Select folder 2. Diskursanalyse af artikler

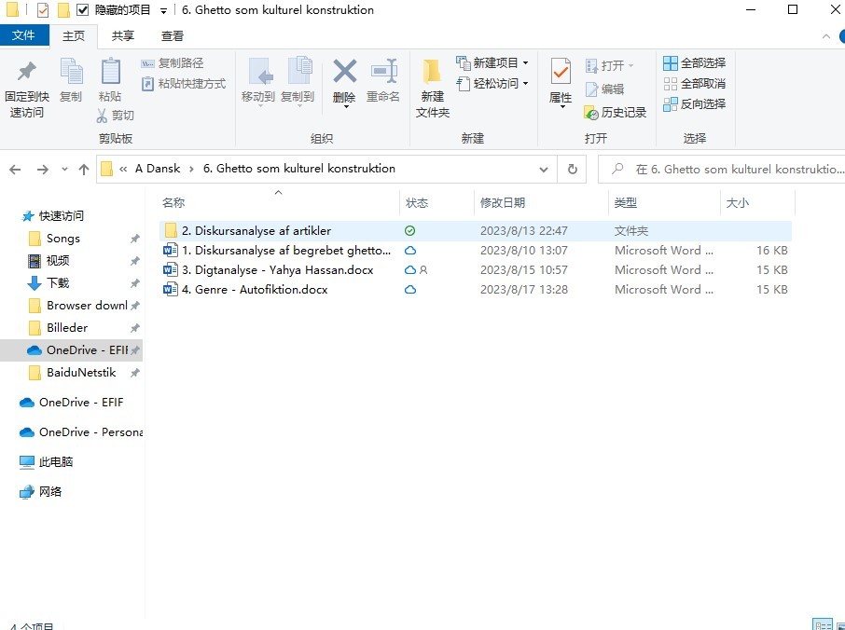tap(476, 231)
